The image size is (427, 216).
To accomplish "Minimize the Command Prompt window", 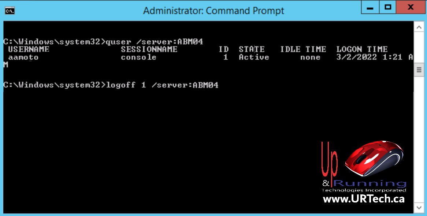I will [370, 7].
